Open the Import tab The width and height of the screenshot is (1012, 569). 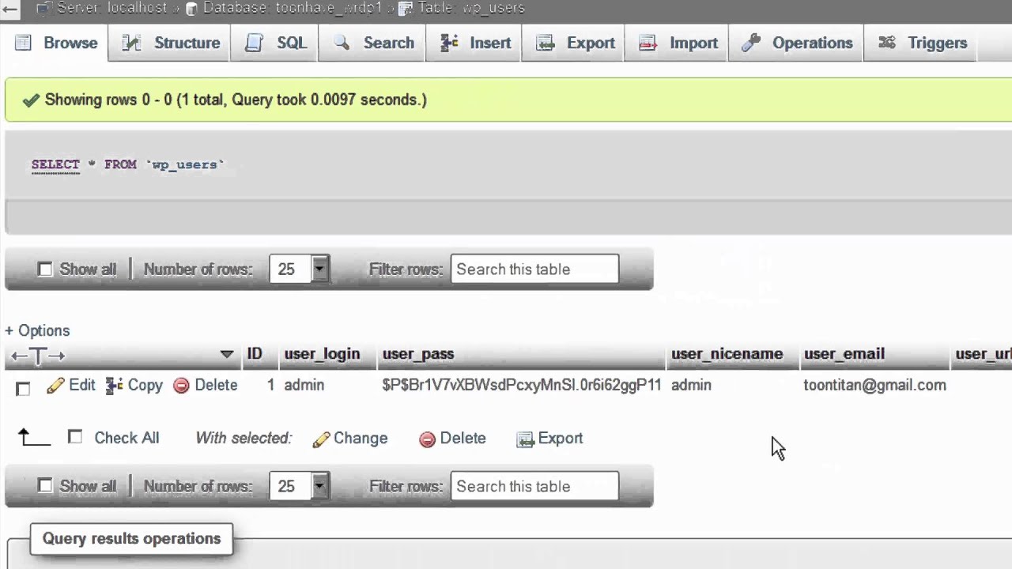(x=678, y=43)
